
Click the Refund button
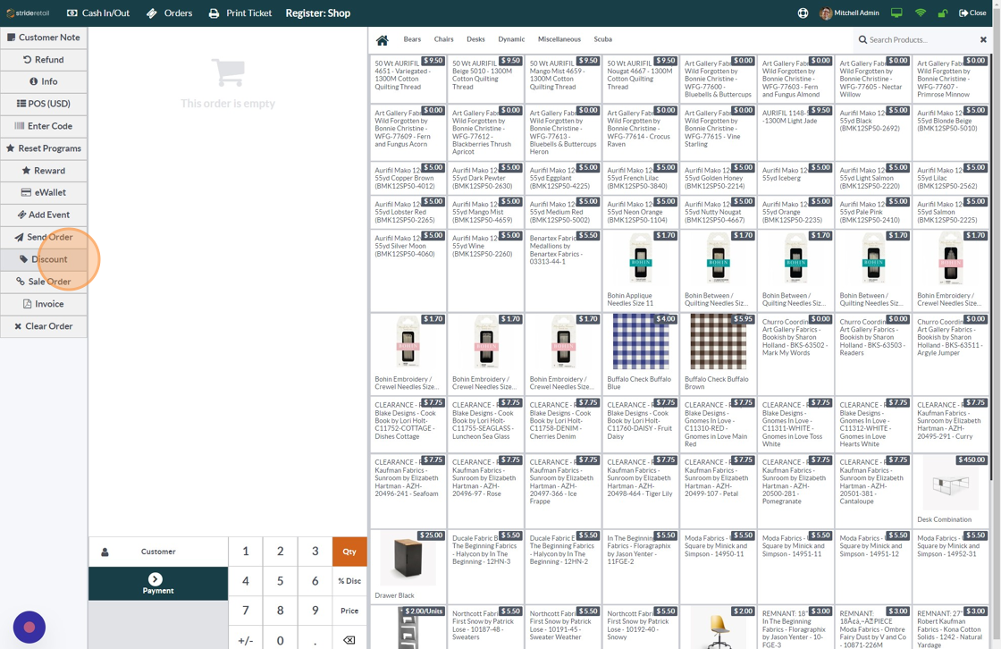(x=44, y=59)
